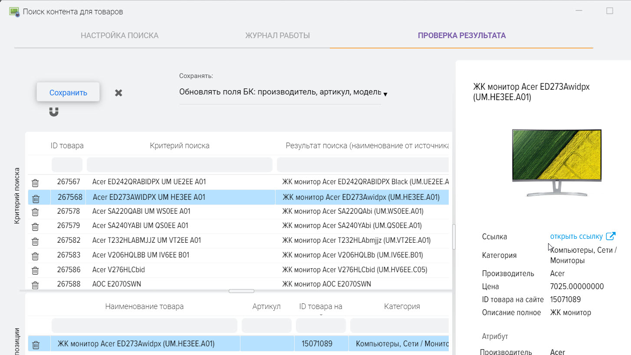This screenshot has height=355, width=631.
Task: Click Компьютеры, Сети / Мониторы category value in details
Action: tap(583, 255)
